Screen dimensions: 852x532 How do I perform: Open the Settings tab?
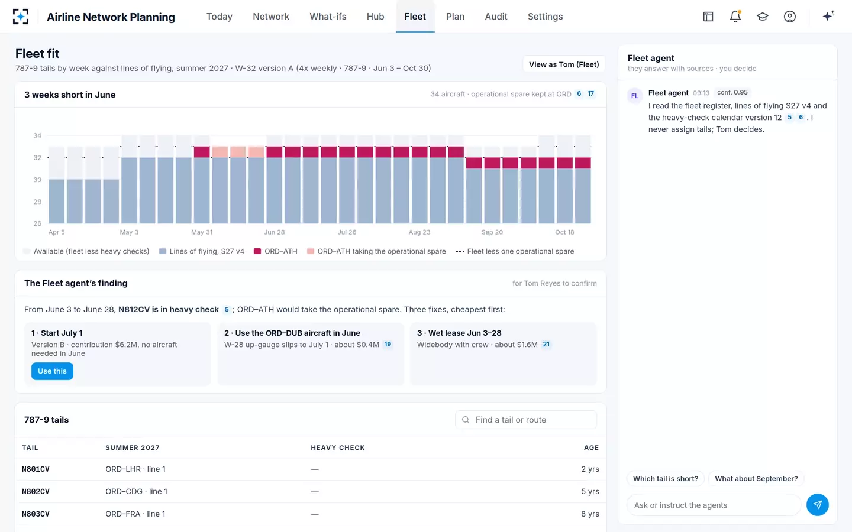point(546,17)
